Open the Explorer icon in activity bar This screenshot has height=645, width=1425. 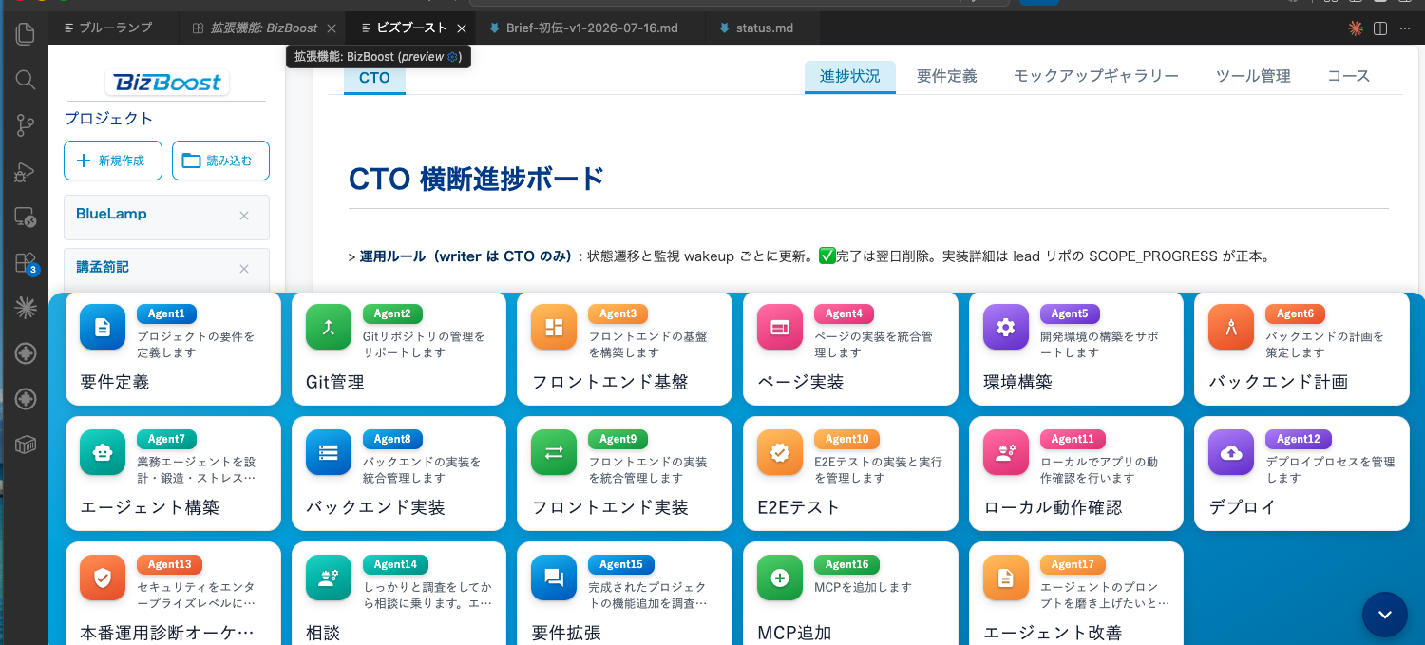(26, 34)
